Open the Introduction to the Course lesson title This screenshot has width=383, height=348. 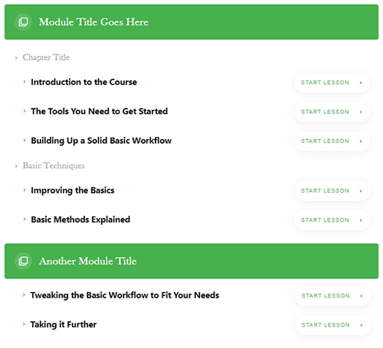[x=83, y=82]
